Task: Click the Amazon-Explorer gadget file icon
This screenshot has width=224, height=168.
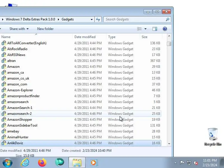Action: pos(4,90)
